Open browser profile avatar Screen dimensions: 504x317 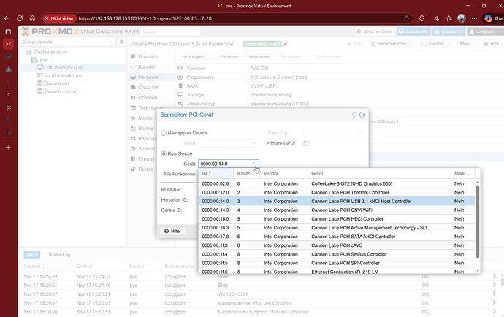pyautogui.click(x=462, y=18)
